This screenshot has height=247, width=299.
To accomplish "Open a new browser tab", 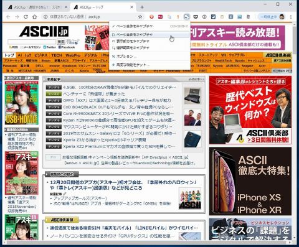I will click(142, 7).
